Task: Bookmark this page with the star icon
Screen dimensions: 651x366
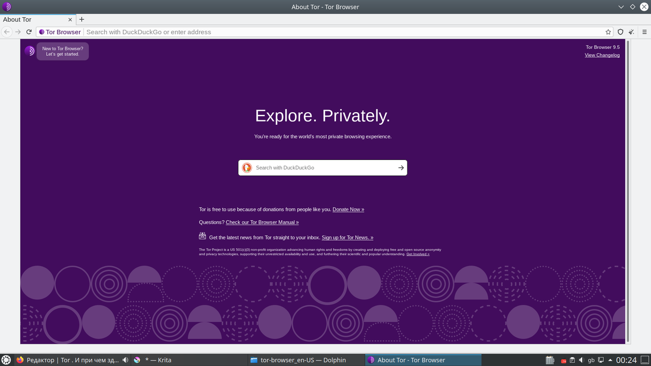Action: click(608, 32)
